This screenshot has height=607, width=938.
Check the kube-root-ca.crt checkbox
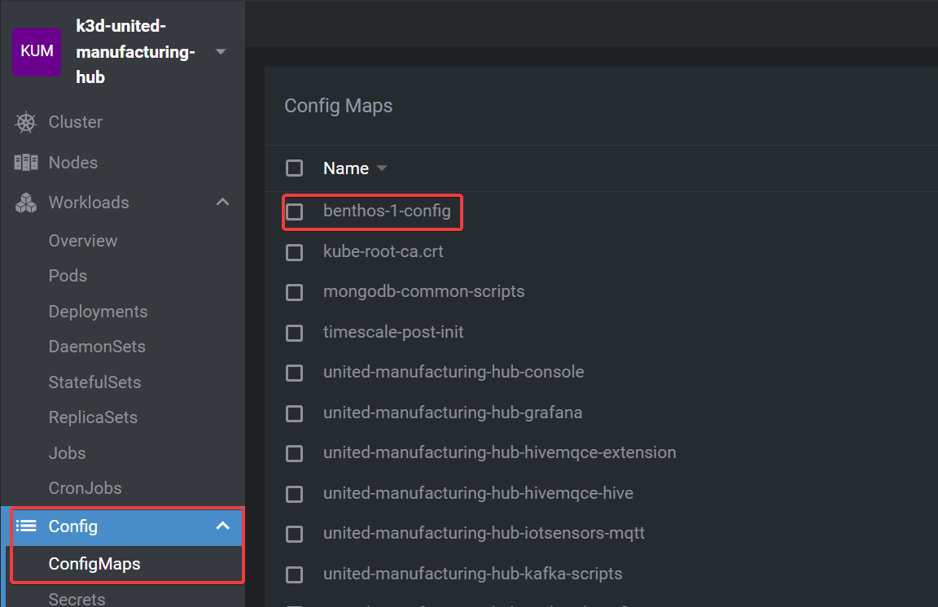(294, 252)
